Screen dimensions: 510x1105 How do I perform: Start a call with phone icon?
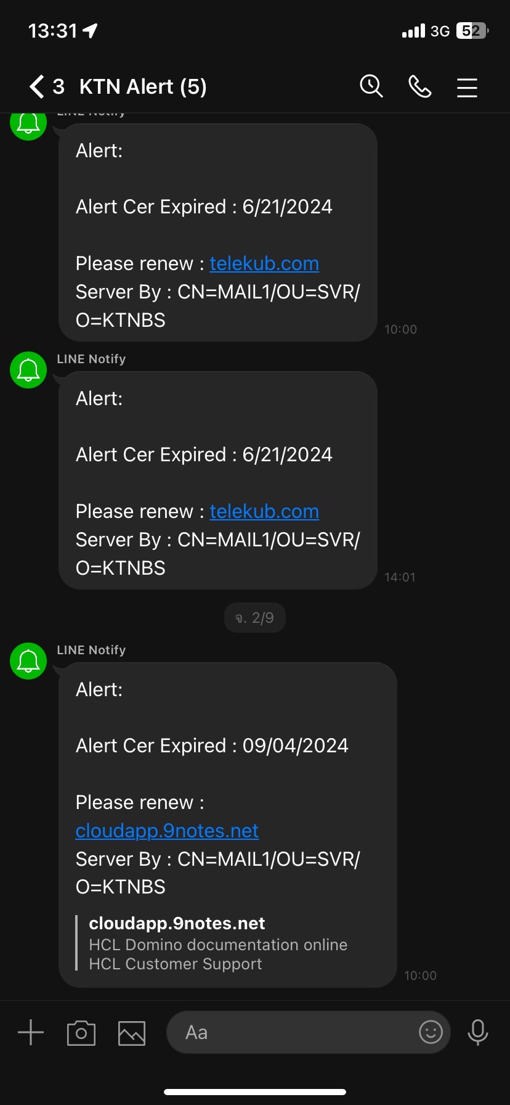coord(420,87)
